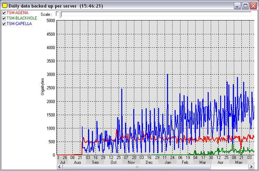Click the 3000 value on Y axis
Image resolution: width=259 pixels, height=171 pixels.
[51, 74]
